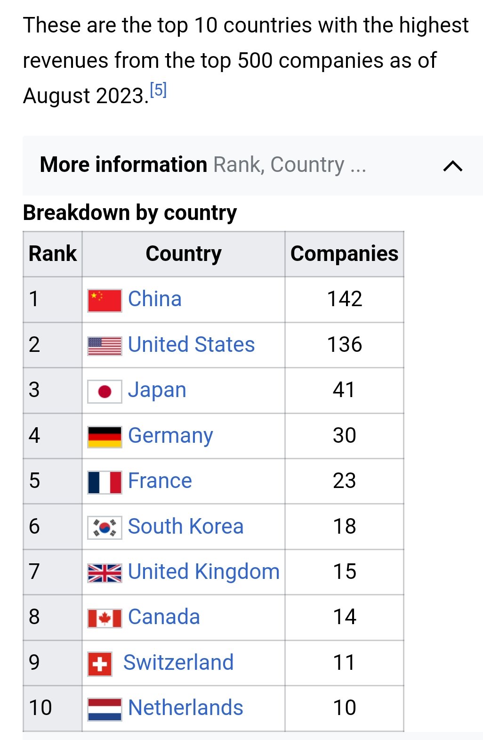Open the Netherlands link

click(x=185, y=707)
